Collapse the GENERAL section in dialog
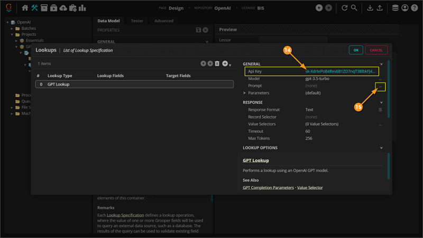Viewport: 423px width, 238px height. coord(381,64)
